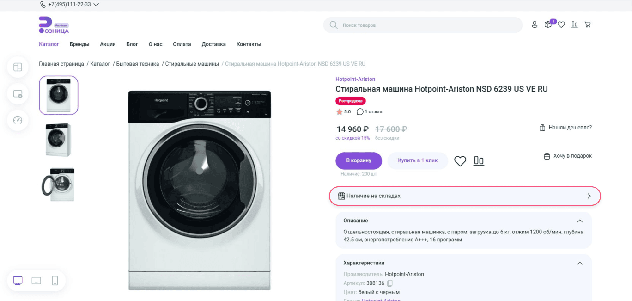Image resolution: width=632 pixels, height=301 pixels.
Task: Select the Блог menu item
Action: 132,44
